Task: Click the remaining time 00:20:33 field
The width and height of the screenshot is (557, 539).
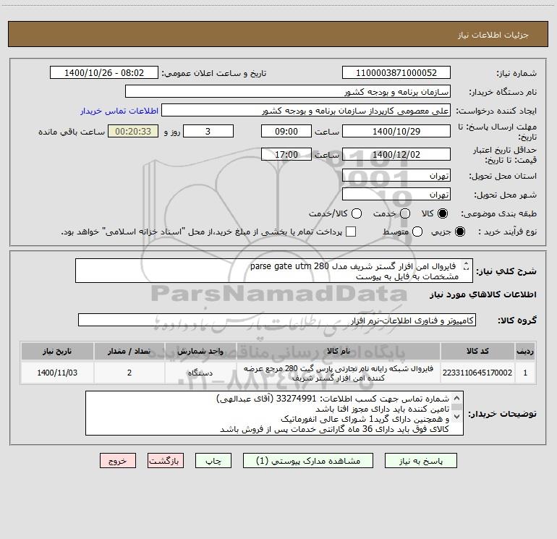Action: (x=133, y=131)
